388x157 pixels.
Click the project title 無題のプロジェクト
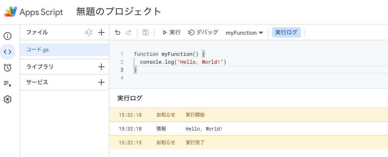[x=119, y=11]
